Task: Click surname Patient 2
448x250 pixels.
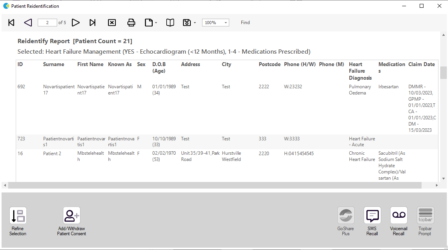Action: pos(52,154)
